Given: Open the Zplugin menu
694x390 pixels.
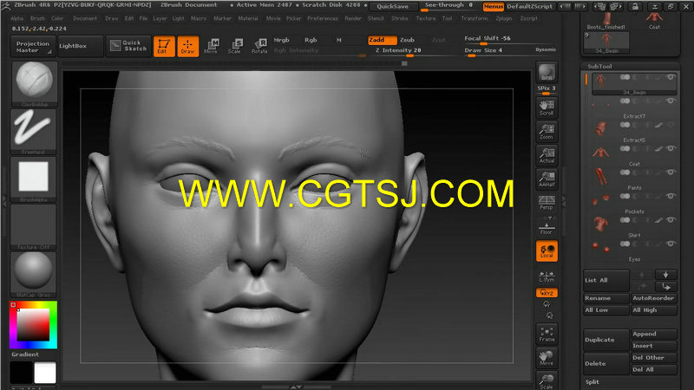Looking at the screenshot, I should click(x=504, y=18).
